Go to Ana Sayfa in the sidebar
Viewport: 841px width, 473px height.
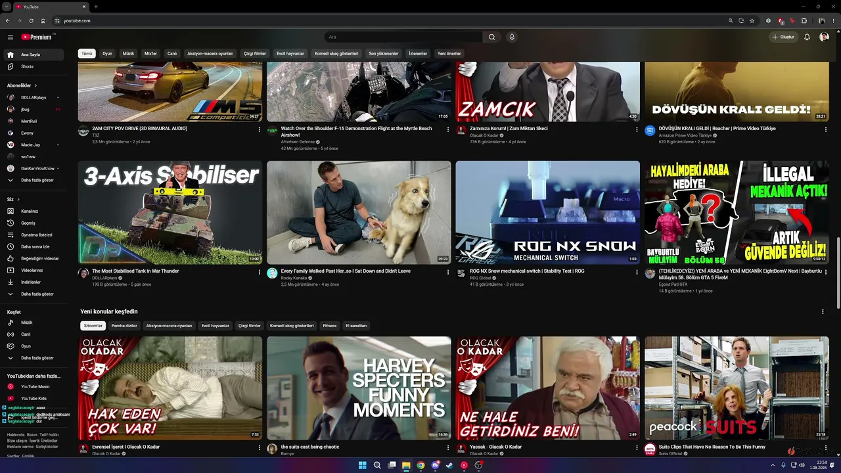[x=33, y=55]
